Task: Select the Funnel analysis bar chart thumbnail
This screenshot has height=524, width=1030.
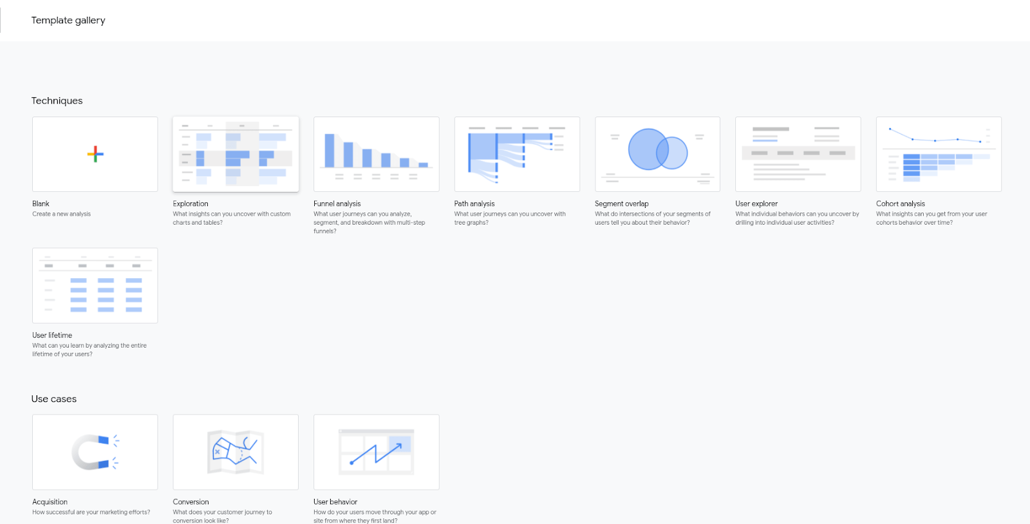Action: pos(377,154)
